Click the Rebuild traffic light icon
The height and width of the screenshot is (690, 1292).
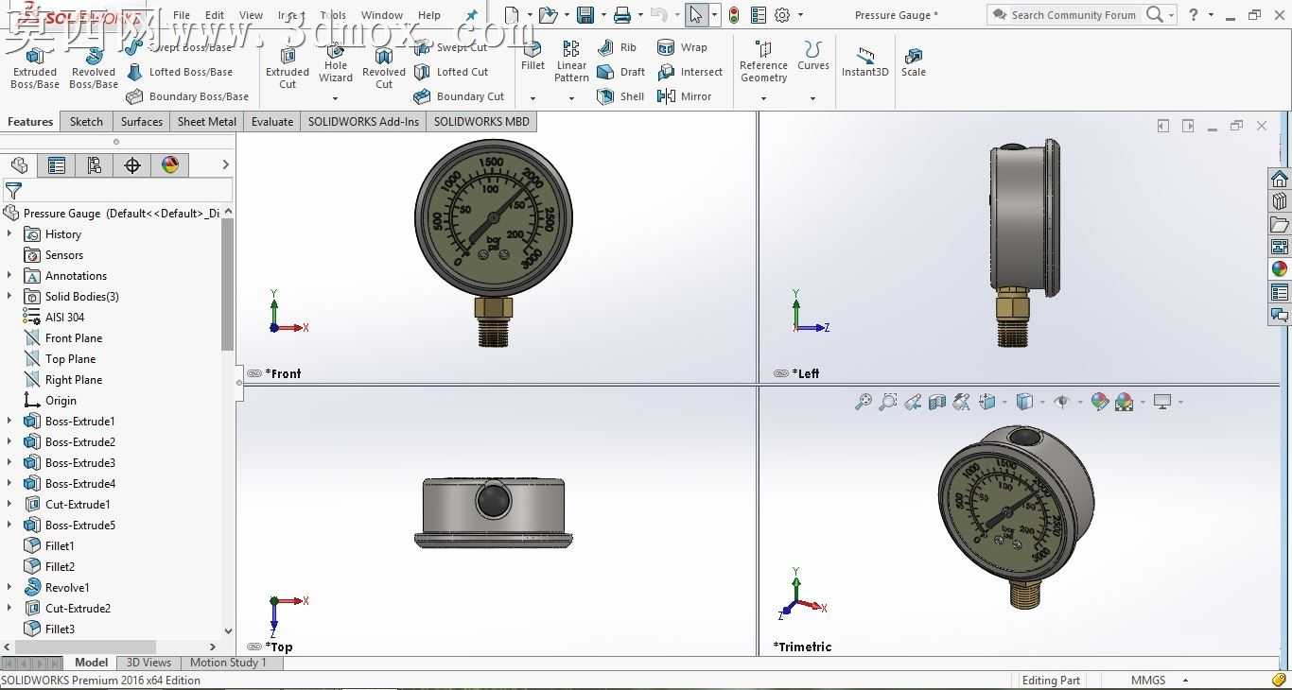click(734, 15)
